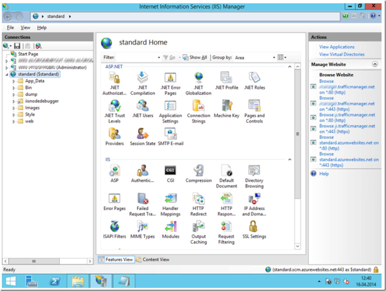
Task: Expand the Images folder node
Action: pos(14,108)
